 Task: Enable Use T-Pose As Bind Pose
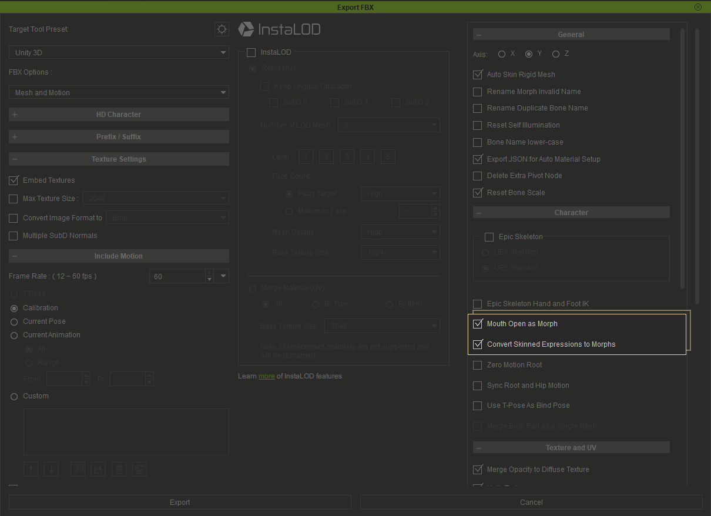(x=478, y=406)
